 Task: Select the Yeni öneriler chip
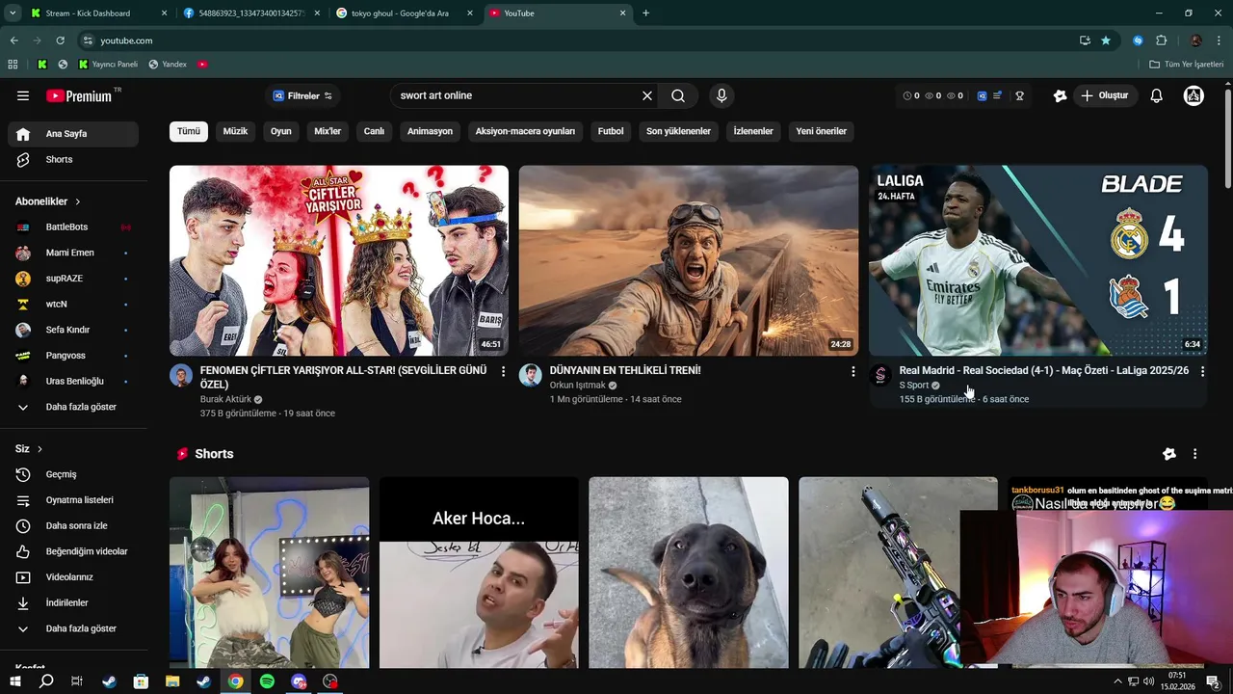click(x=822, y=131)
